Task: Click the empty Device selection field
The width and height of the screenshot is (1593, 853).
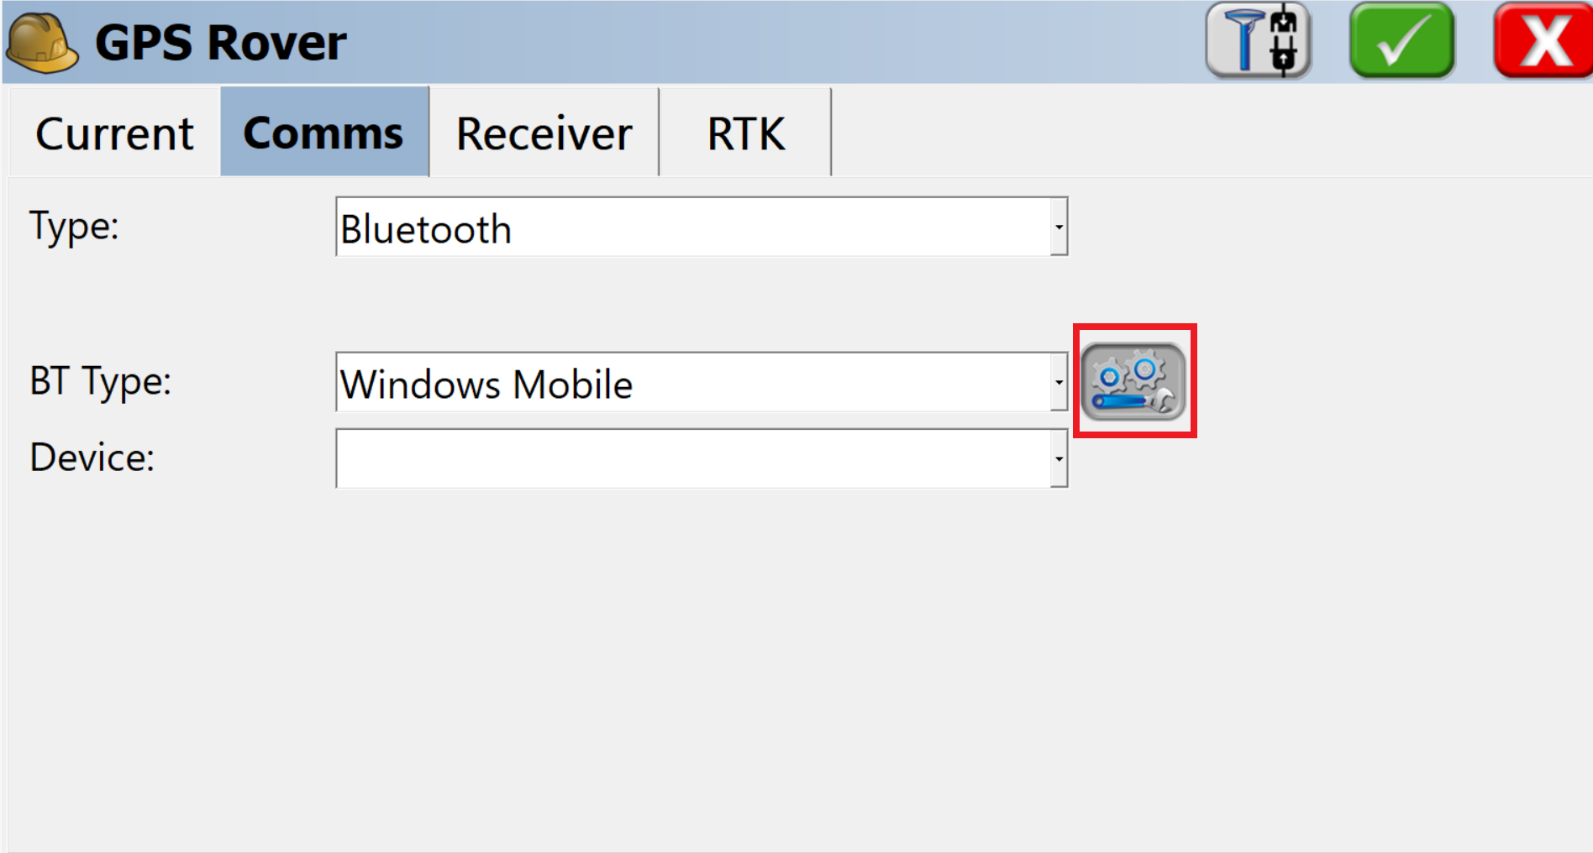Action: pyautogui.click(x=693, y=458)
